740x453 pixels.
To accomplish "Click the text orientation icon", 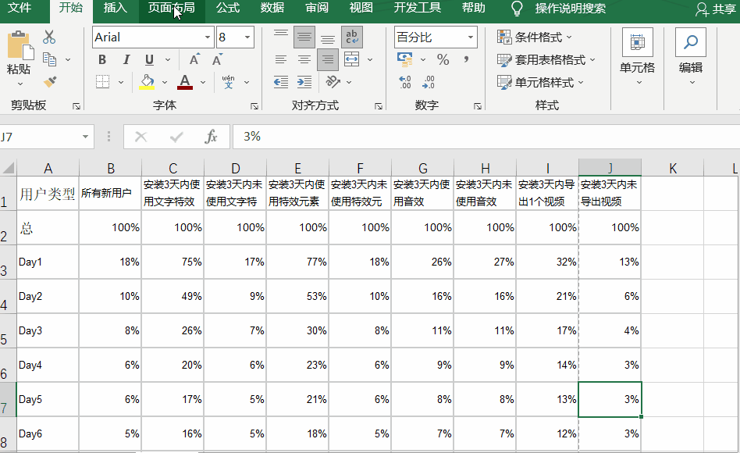I will click(333, 82).
